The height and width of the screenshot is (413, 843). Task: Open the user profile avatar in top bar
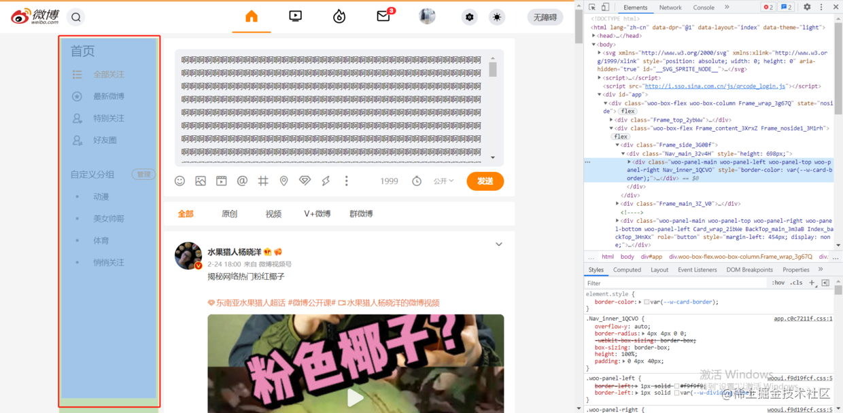click(x=427, y=16)
